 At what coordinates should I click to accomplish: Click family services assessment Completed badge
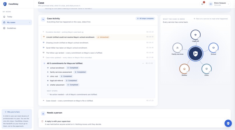click(80, 72)
